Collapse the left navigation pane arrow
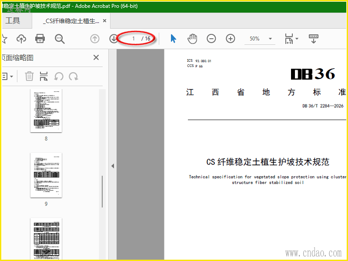Viewport: 348px width, 261px height. [113, 166]
